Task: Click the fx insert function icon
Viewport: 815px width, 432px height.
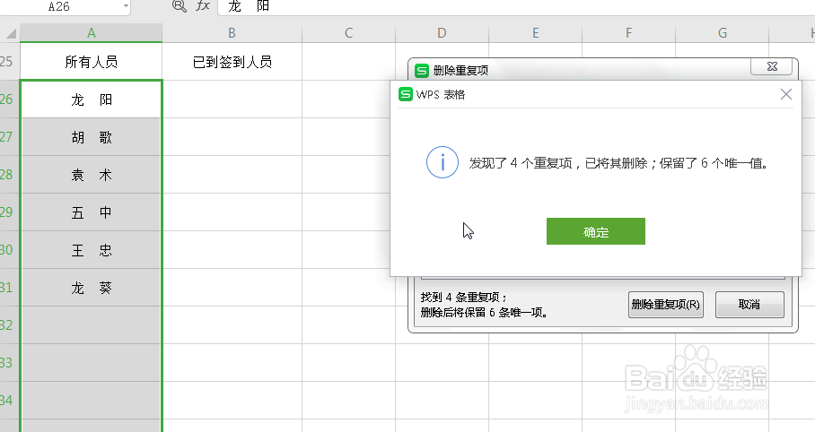Action: tap(203, 6)
